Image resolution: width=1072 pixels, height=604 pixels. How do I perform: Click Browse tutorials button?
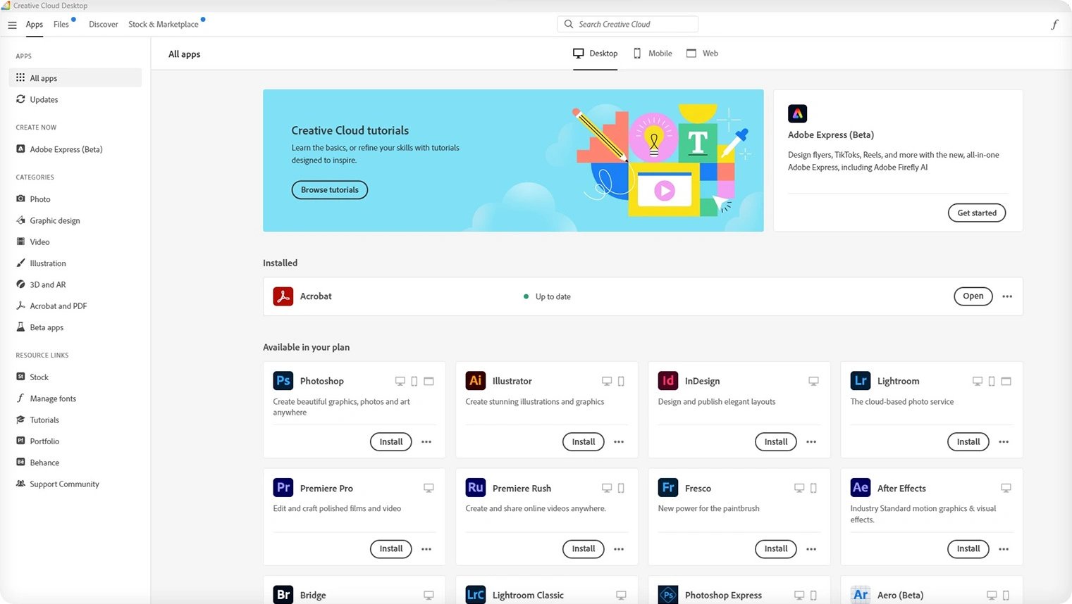click(329, 190)
